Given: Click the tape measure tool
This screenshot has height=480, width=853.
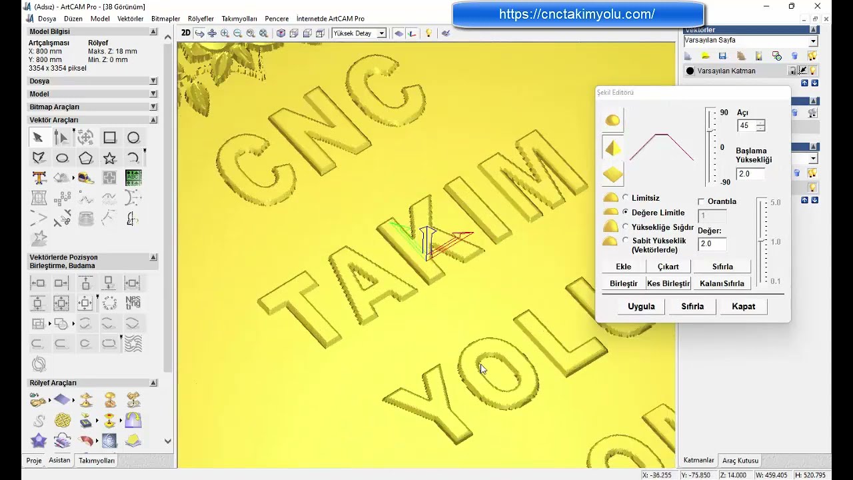Looking at the screenshot, I should click(x=86, y=178).
